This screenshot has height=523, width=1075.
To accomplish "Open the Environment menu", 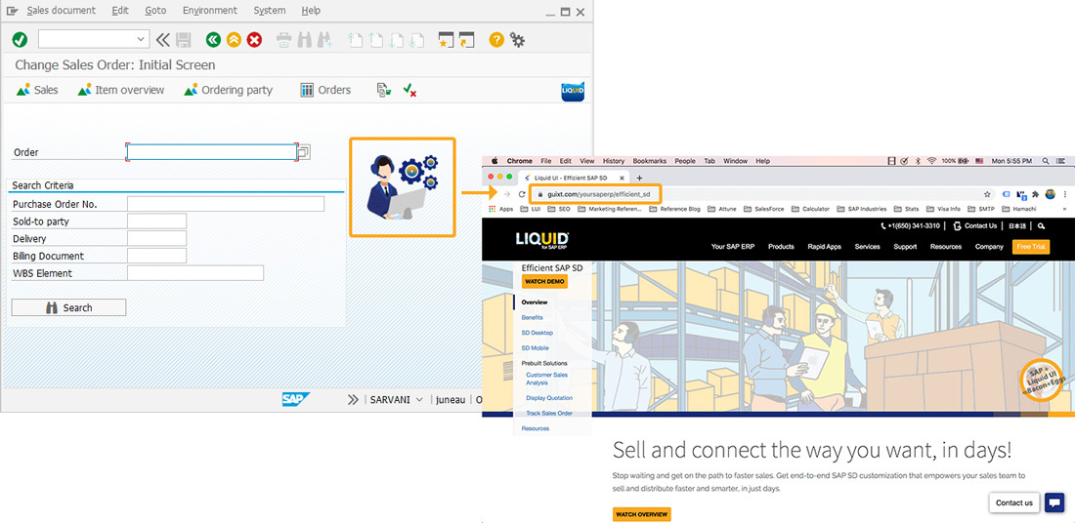I will tap(210, 11).
